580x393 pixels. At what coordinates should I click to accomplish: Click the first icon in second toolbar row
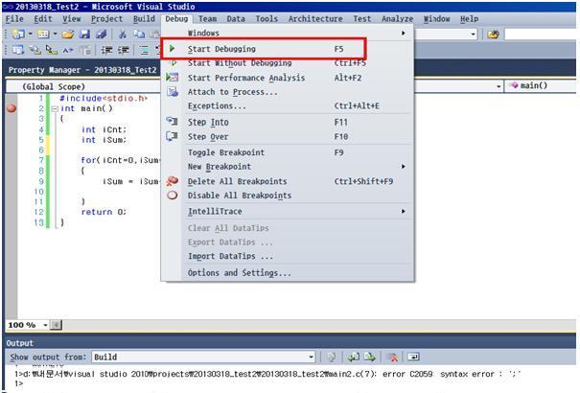point(18,50)
